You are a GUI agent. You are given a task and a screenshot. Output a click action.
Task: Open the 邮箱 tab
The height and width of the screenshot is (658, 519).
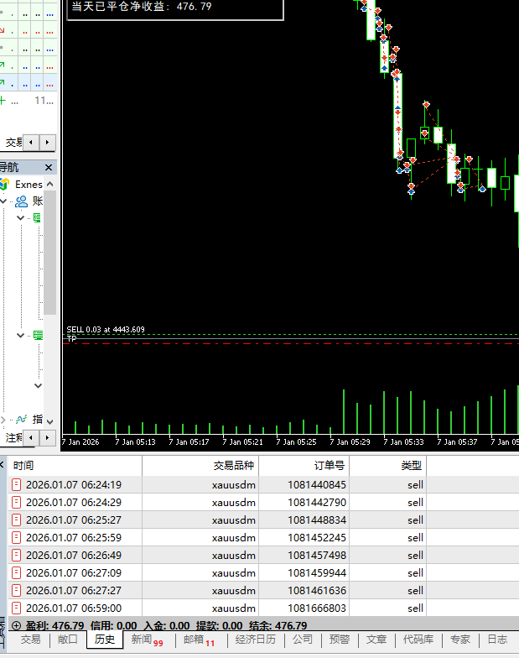click(199, 640)
